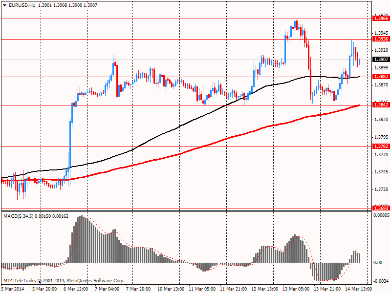Select the 1.3882 red price label
The width and height of the screenshot is (391, 293).
point(381,77)
